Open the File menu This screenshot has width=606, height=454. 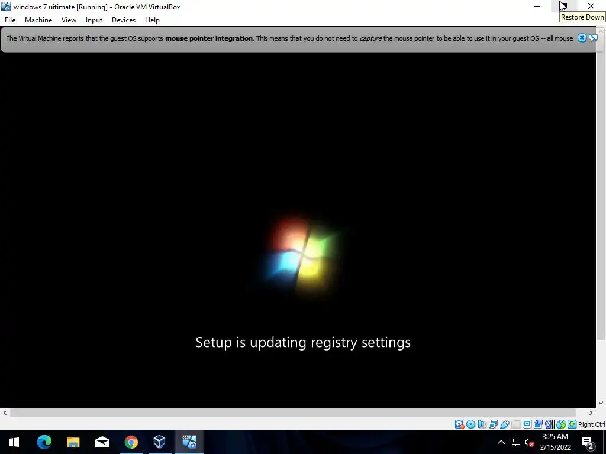coord(10,20)
